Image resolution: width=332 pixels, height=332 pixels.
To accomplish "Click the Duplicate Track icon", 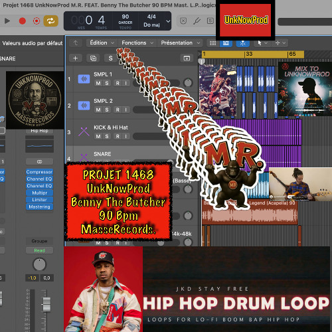I will tap(93, 58).
